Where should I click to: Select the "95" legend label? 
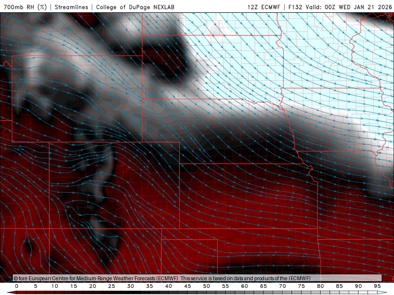pyautogui.click(x=377, y=286)
